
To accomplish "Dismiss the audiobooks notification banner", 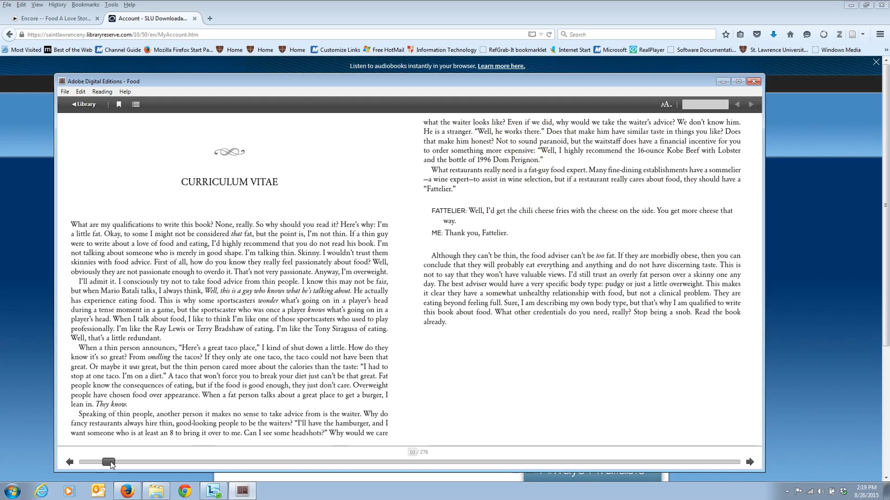I will 876,62.
